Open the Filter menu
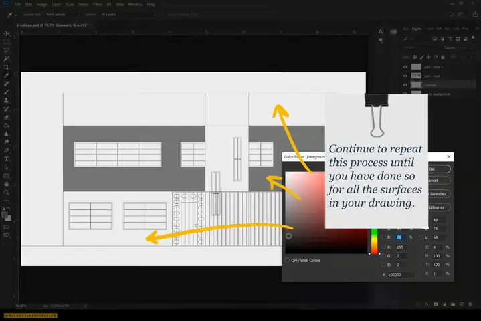This screenshot has height=321, width=481. point(97,4)
